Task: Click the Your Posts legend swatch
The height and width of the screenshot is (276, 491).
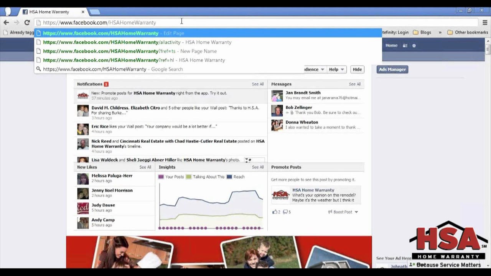Action: point(161,177)
